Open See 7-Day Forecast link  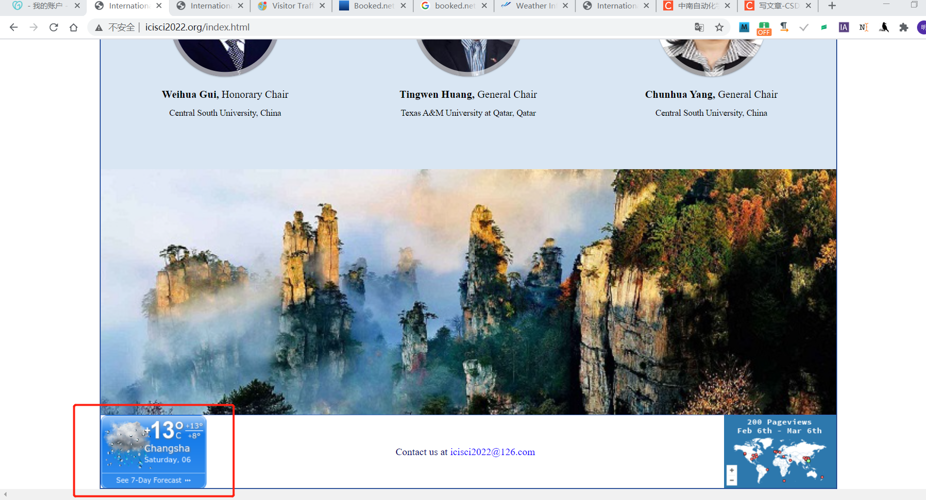tap(153, 480)
